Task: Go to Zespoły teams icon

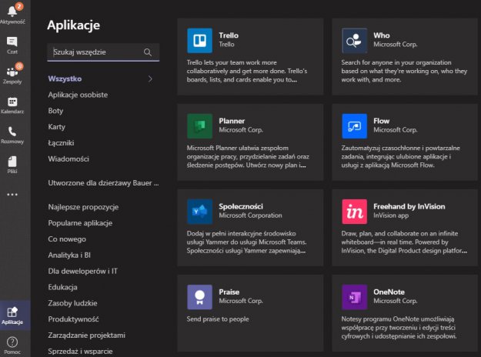Action: coord(12,72)
